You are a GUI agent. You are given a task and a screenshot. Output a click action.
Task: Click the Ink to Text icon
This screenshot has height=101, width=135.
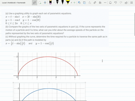[90, 3]
